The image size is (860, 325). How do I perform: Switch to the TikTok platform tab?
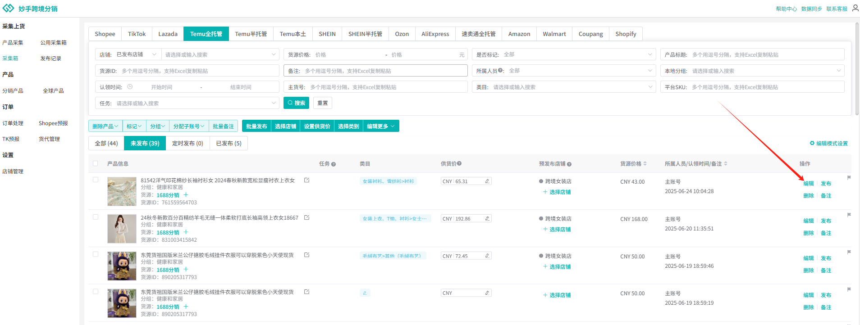tap(137, 34)
